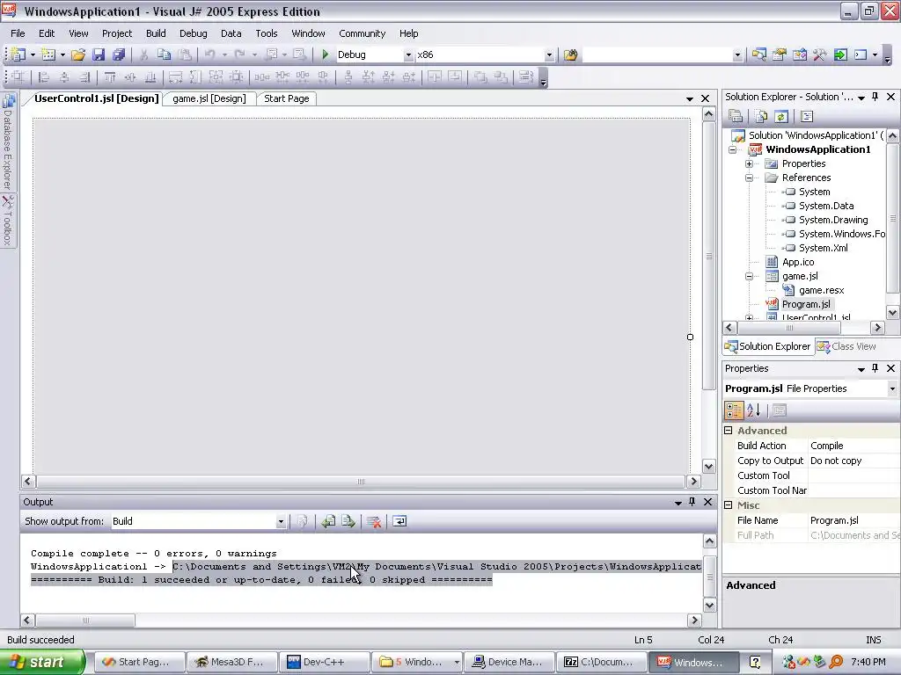Open the Community menu
The height and width of the screenshot is (675, 901).
(362, 33)
